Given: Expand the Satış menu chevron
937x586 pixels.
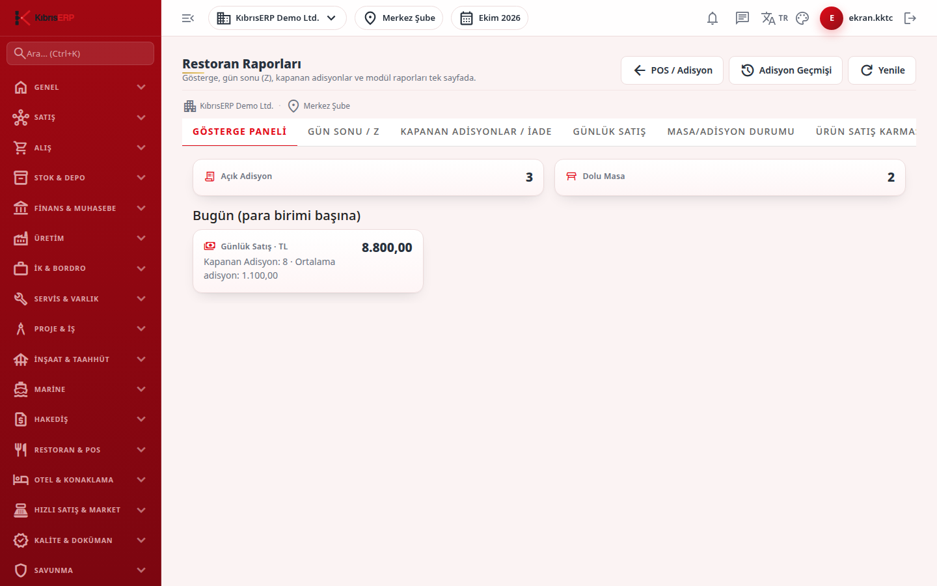Looking at the screenshot, I should point(141,117).
